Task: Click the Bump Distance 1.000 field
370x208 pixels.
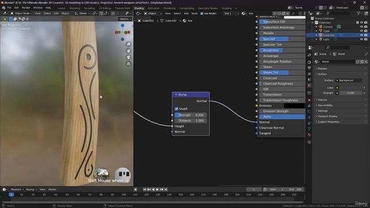Action: [x=191, y=121]
